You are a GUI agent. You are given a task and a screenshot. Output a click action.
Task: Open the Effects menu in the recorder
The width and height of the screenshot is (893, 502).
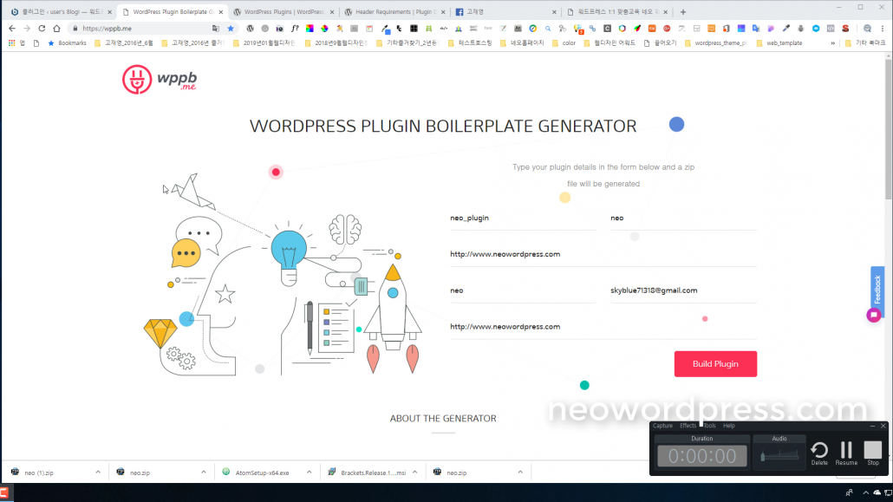(x=688, y=426)
